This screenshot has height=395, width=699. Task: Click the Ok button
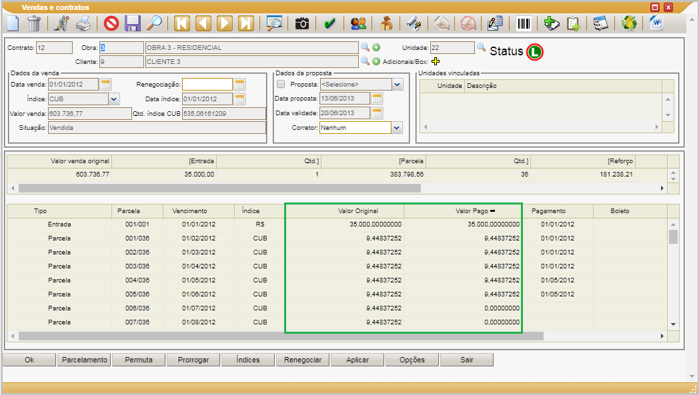point(29,360)
